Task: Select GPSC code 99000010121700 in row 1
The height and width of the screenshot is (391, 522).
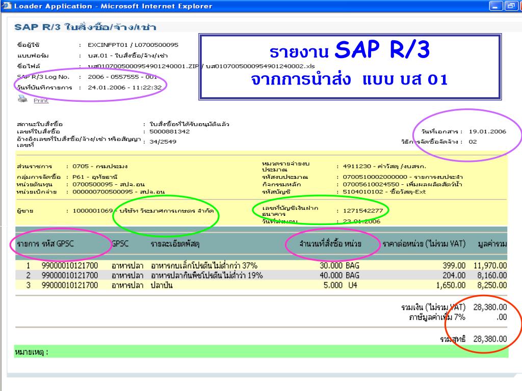Action: (x=70, y=266)
